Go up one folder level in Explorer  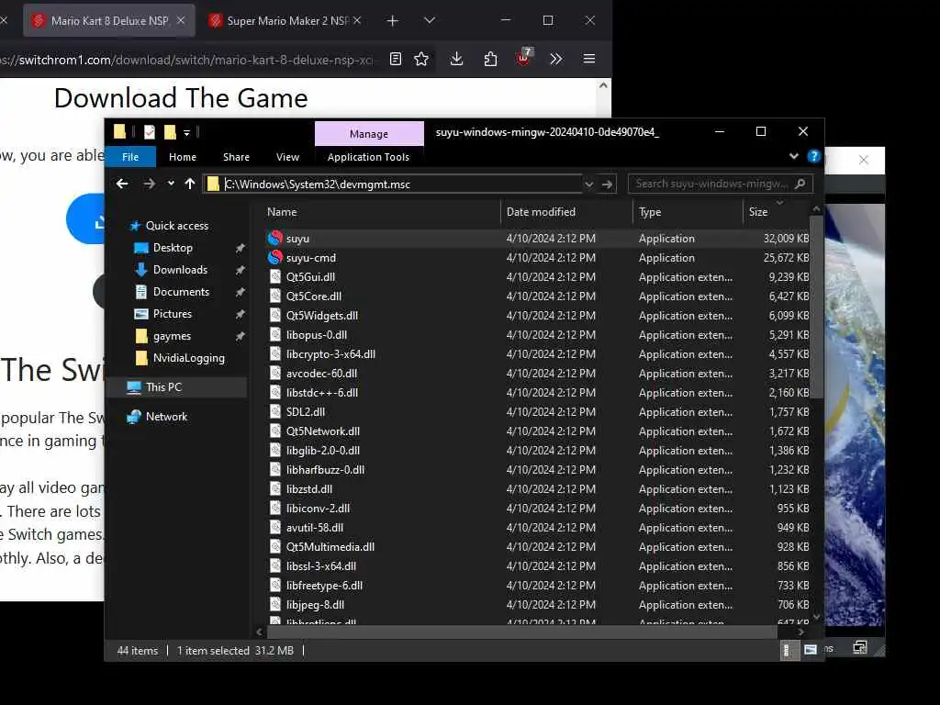[x=190, y=184]
